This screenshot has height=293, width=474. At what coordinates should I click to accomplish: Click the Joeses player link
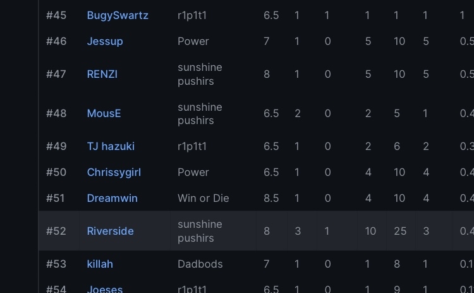[105, 289]
